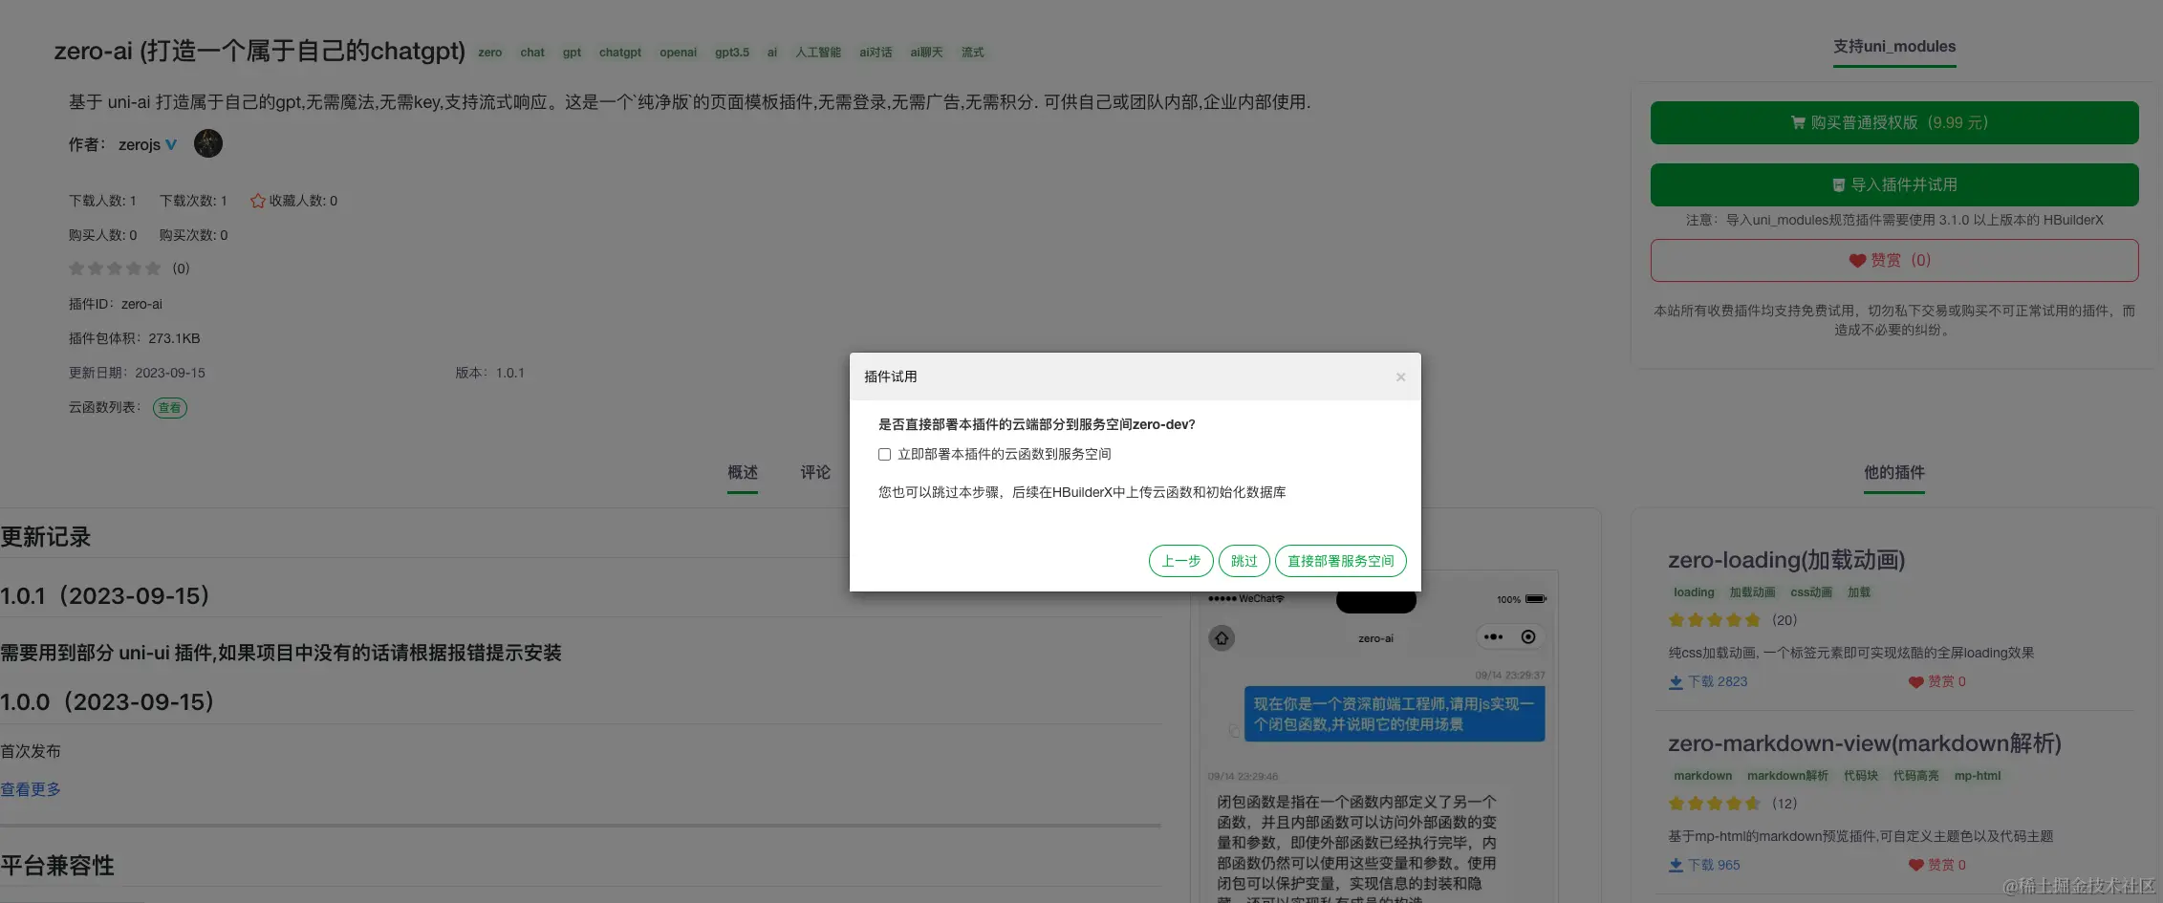2163x903 pixels.
Task: Click target circle icon in phone preview
Action: (1528, 637)
